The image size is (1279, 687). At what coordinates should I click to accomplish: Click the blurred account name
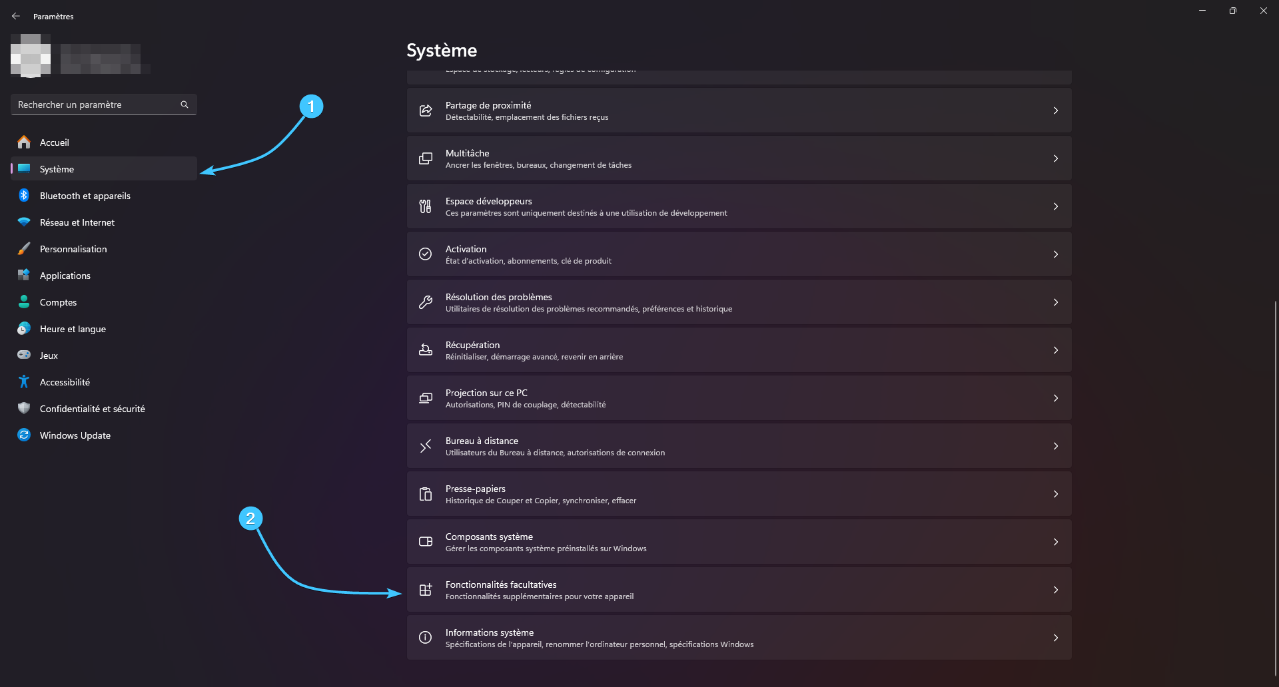click(105, 59)
